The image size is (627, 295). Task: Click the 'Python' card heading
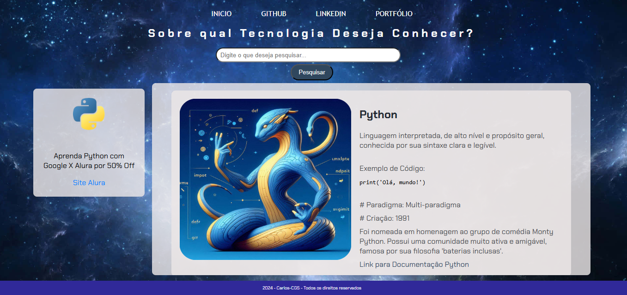(x=378, y=114)
